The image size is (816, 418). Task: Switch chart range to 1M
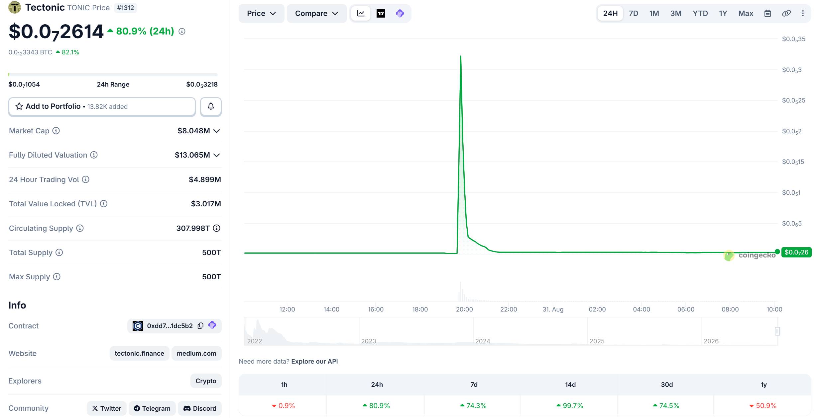point(654,13)
